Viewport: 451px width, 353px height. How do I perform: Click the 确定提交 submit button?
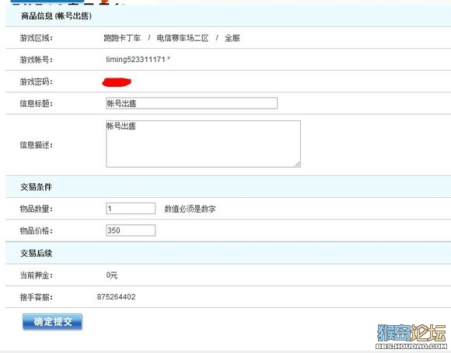52,322
